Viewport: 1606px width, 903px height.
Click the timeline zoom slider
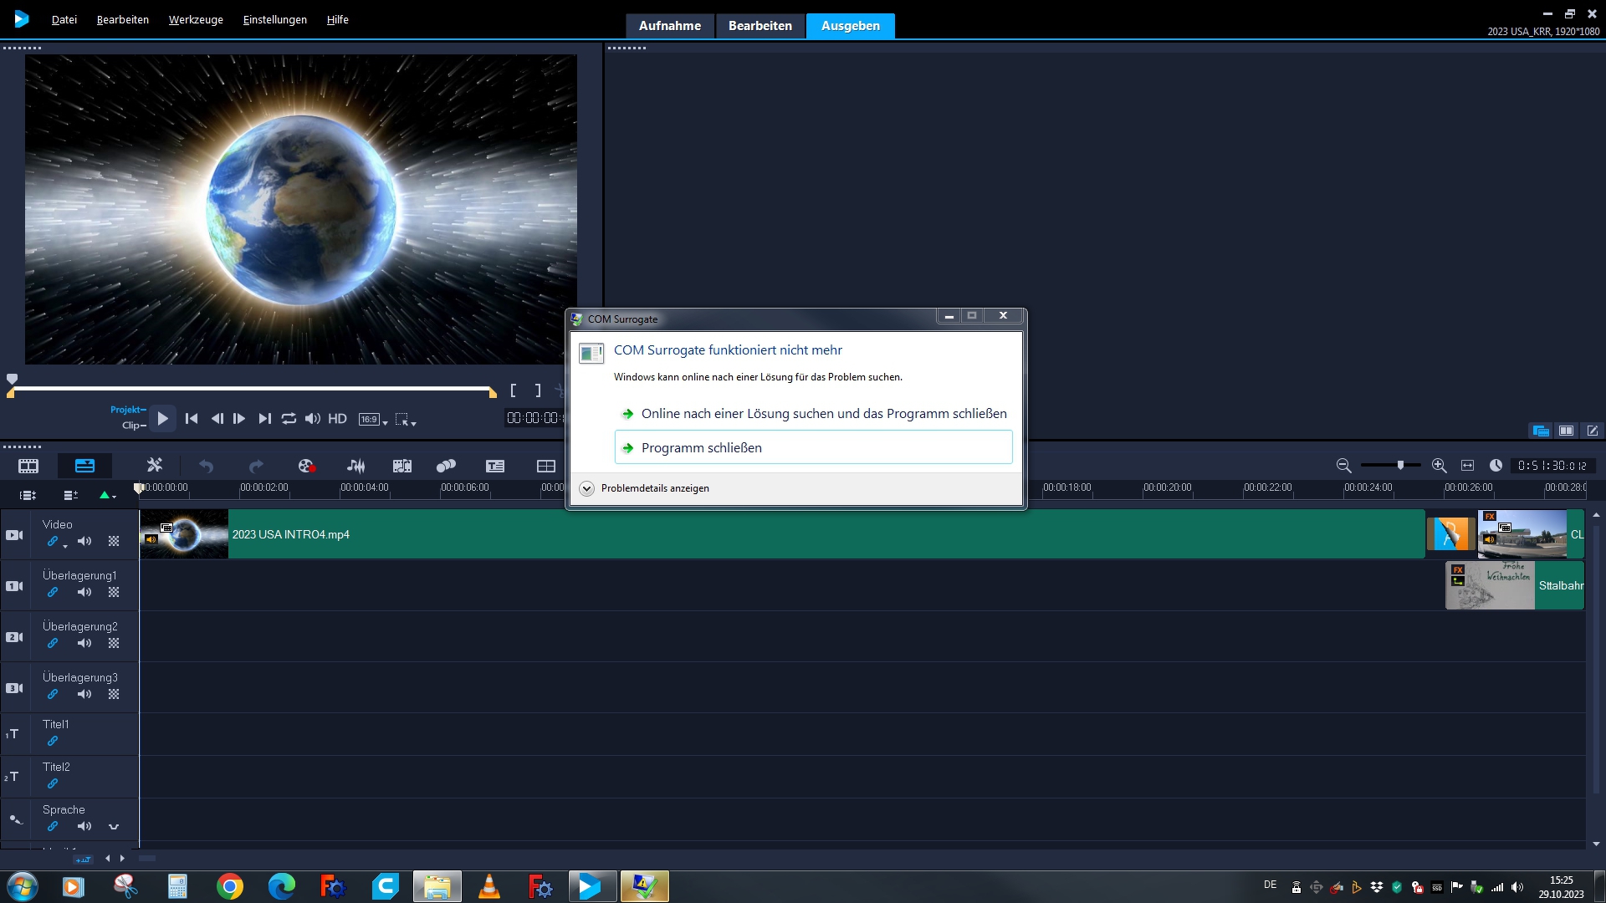click(x=1399, y=466)
